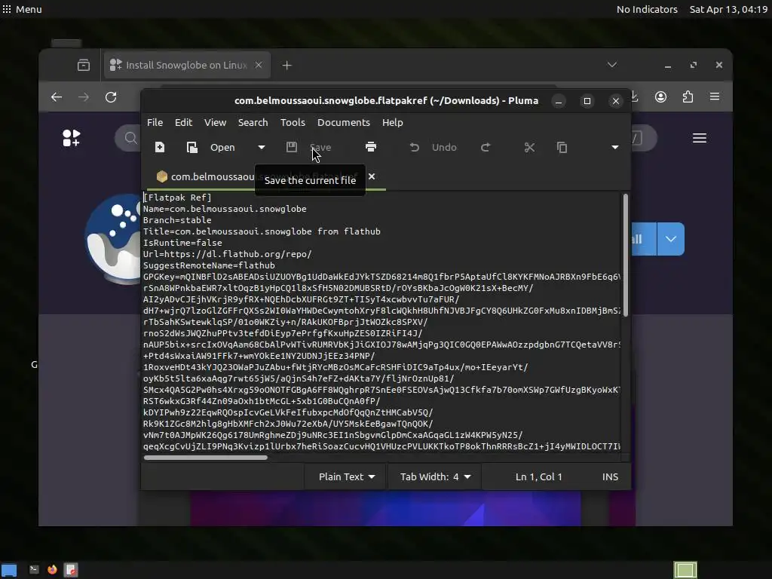Click the date and time clock
The width and height of the screenshot is (772, 579).
pos(728,9)
